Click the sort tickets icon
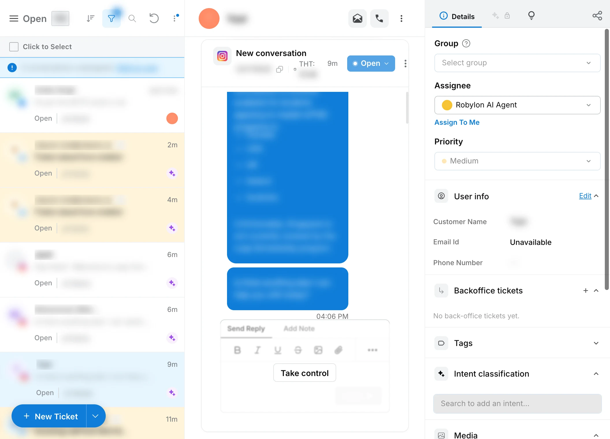 point(90,18)
